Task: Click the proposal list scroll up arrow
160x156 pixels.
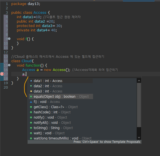Action: click(139, 81)
